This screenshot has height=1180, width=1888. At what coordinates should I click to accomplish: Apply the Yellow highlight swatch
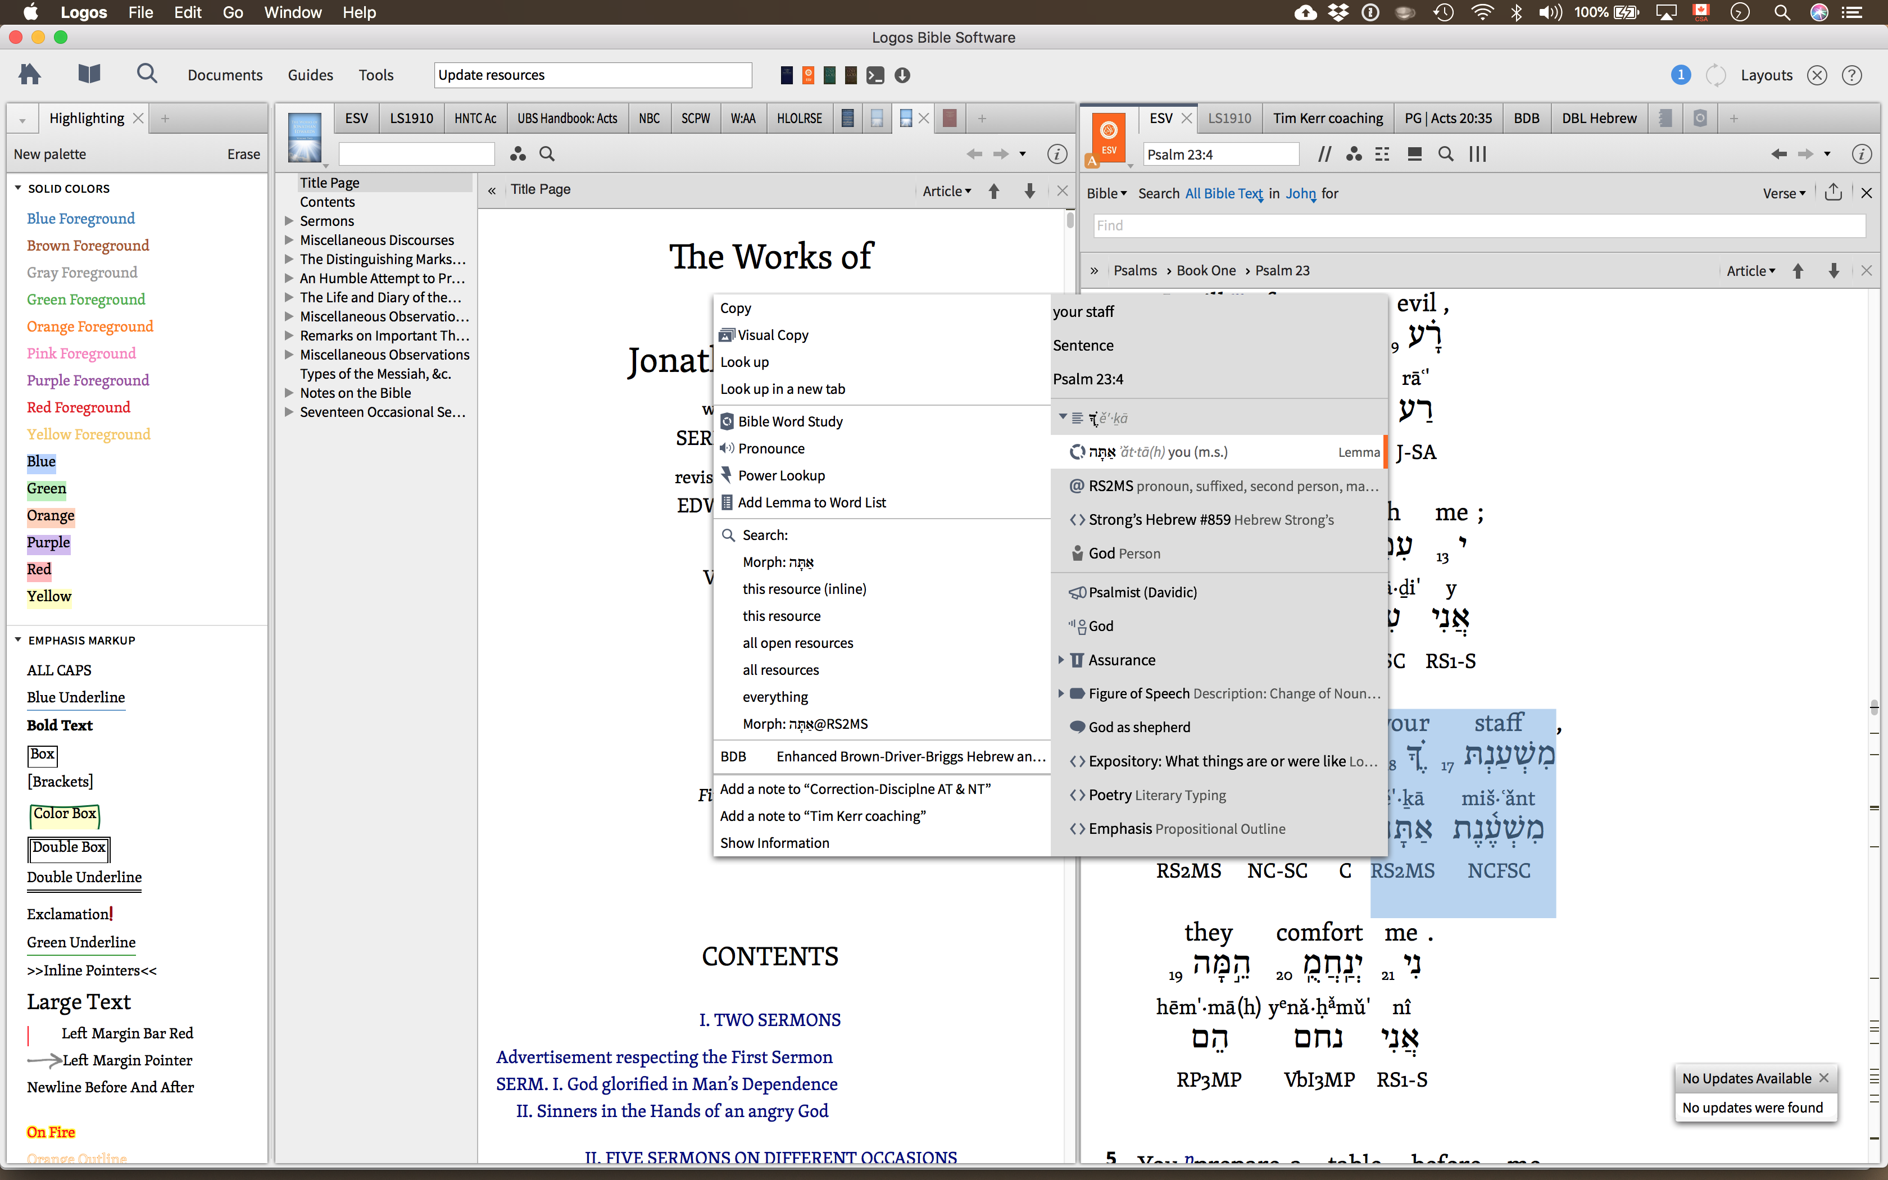click(x=49, y=596)
